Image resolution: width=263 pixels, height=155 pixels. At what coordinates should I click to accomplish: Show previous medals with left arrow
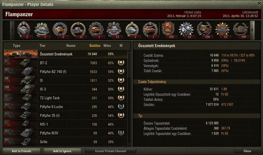pyautogui.click(x=12, y=30)
